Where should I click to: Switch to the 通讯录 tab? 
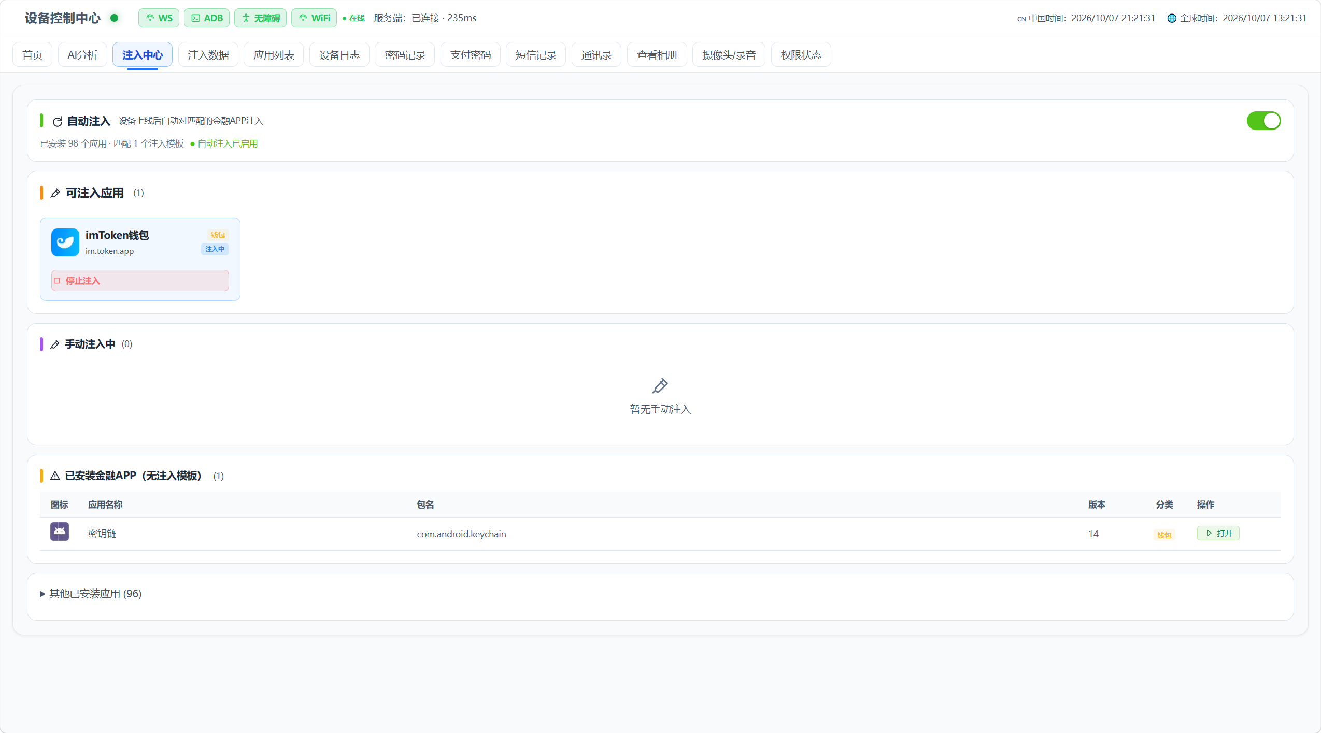(x=596, y=55)
